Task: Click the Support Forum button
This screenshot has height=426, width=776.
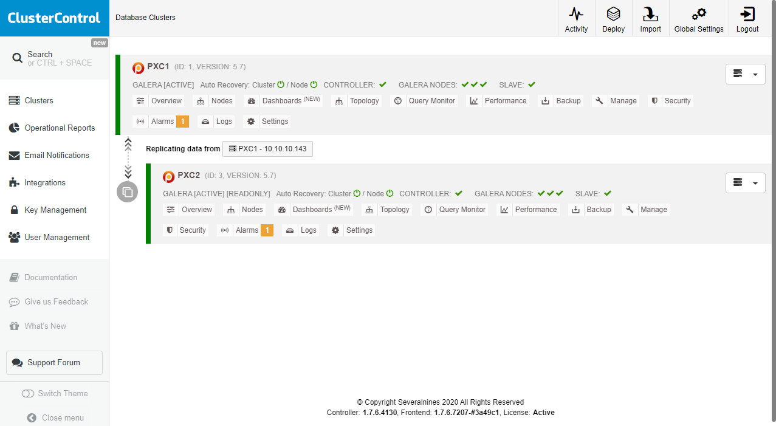Action: pos(54,363)
